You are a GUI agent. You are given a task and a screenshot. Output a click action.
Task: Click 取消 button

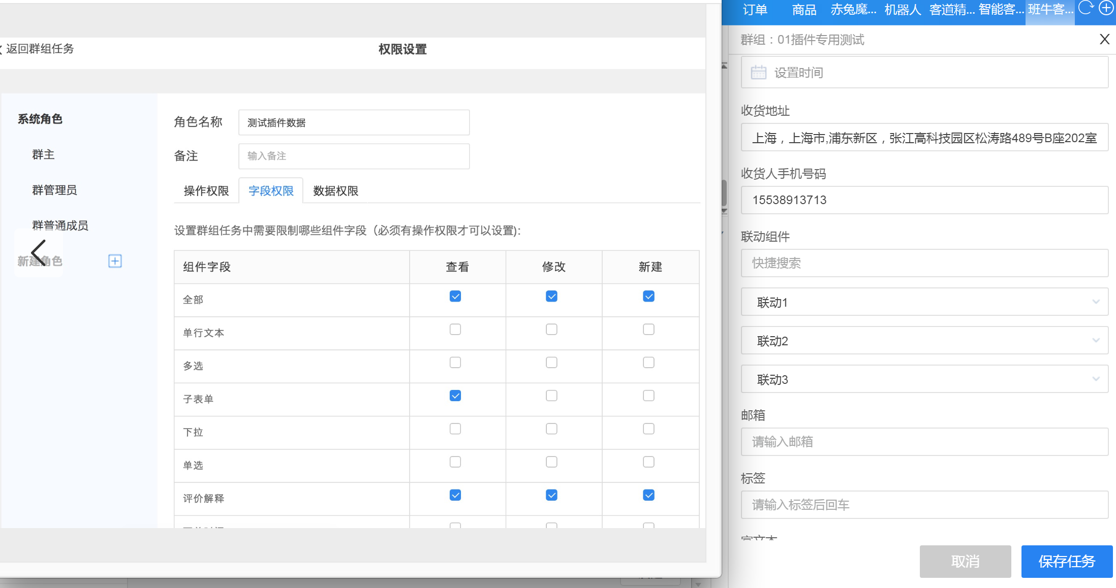[965, 562]
